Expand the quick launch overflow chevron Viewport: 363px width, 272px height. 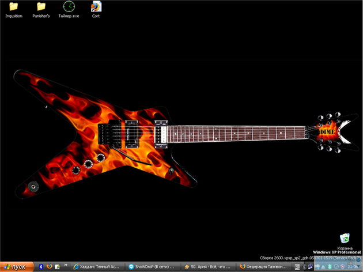tap(66, 265)
